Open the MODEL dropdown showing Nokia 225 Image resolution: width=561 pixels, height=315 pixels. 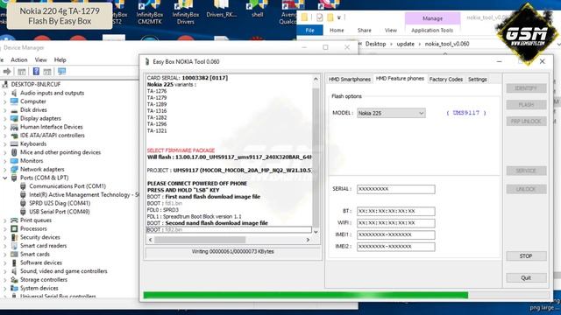coord(391,113)
